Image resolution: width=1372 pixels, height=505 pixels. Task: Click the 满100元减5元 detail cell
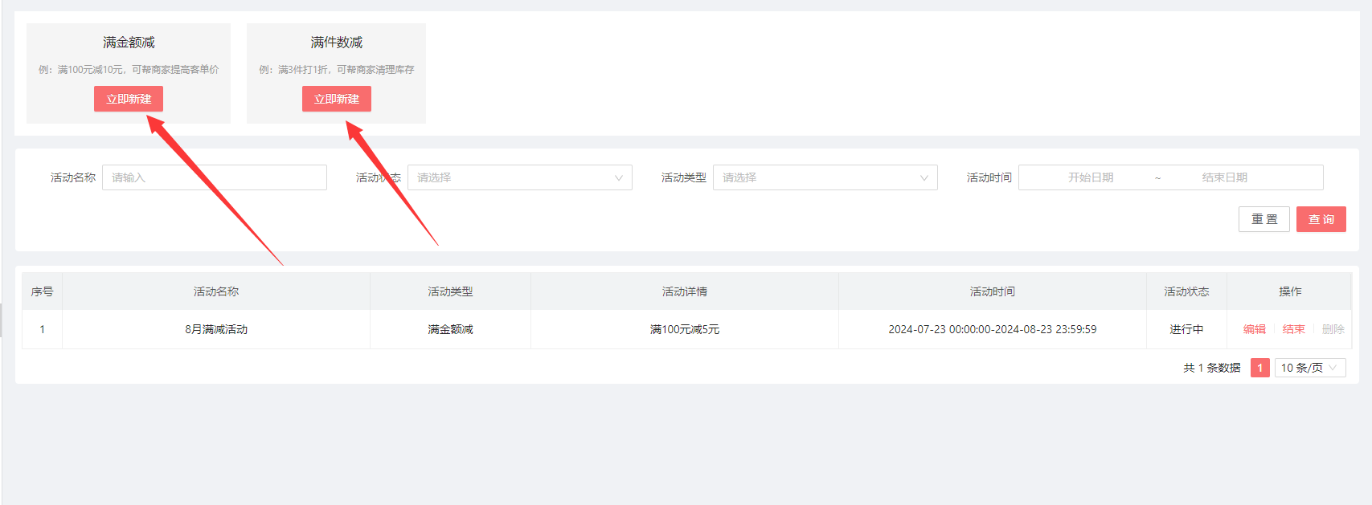[x=684, y=329]
